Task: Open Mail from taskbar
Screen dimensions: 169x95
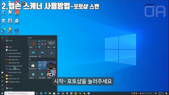Action: (58, 93)
